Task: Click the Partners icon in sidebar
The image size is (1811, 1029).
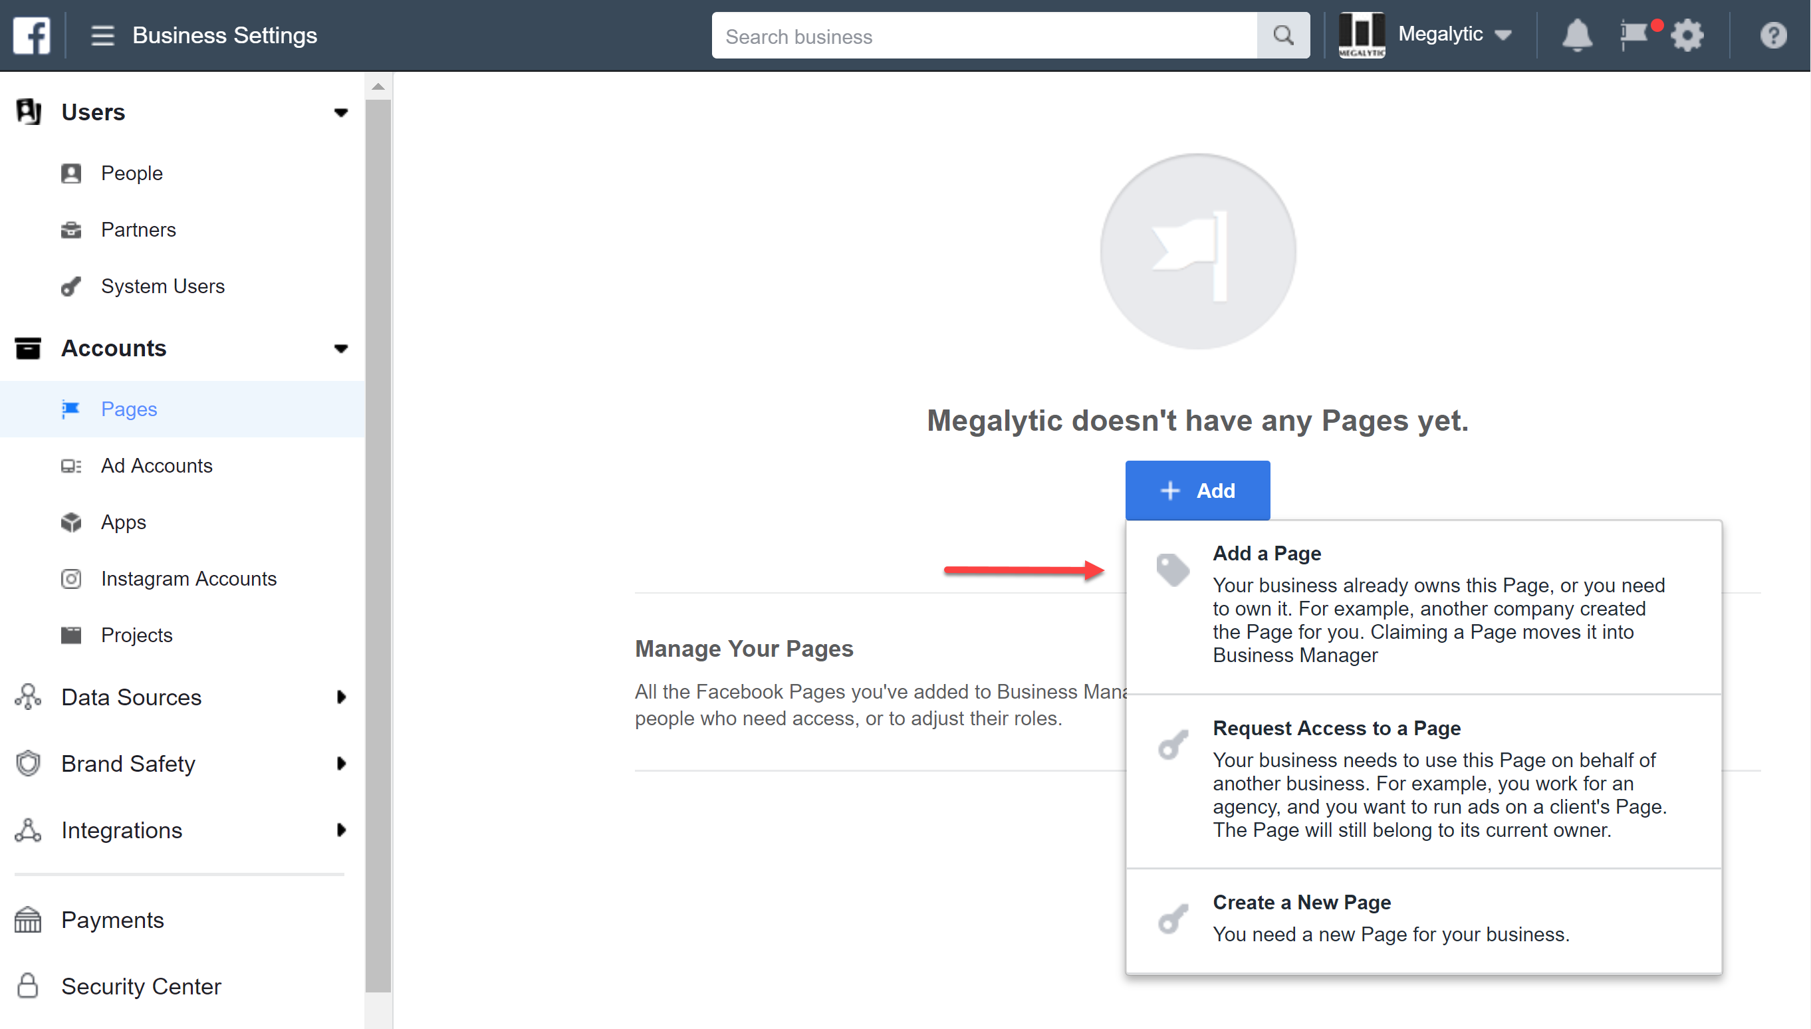Action: pos(72,229)
